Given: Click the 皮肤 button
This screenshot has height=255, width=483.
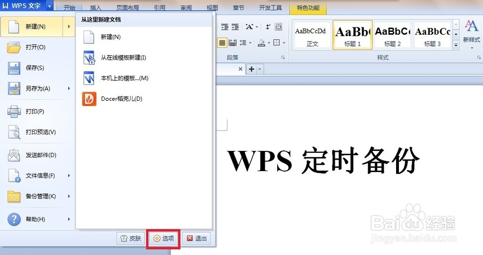Looking at the screenshot, I should pyautogui.click(x=130, y=239).
